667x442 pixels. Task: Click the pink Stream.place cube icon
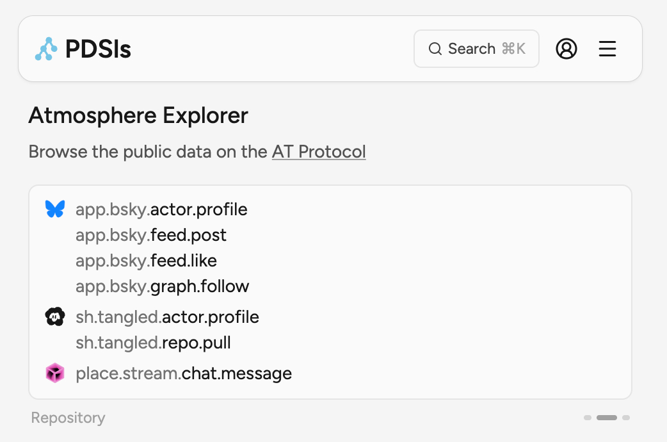[x=55, y=373]
